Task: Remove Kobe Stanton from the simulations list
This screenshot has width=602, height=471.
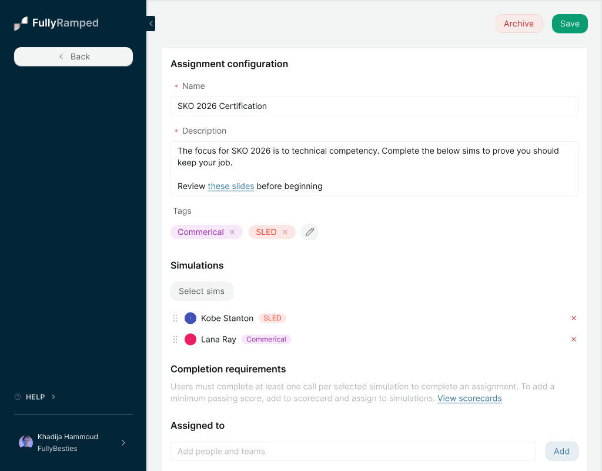Action: [574, 318]
